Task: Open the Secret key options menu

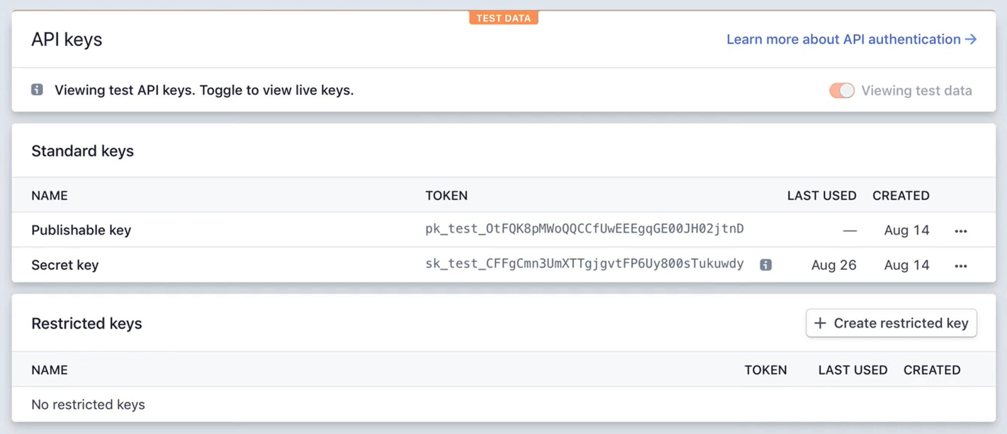Action: [x=961, y=266]
